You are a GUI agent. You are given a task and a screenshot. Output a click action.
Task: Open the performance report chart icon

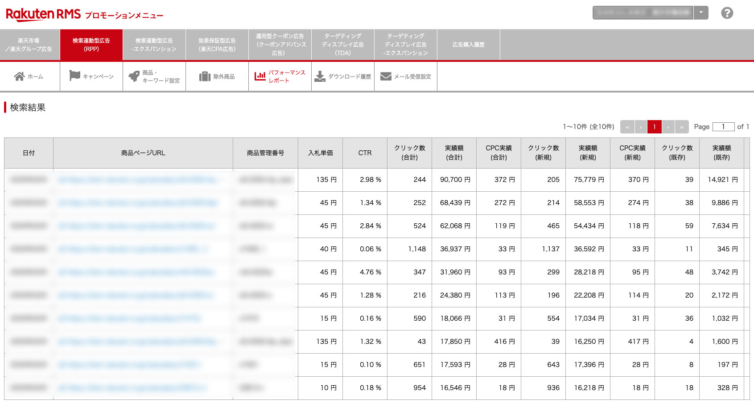tap(260, 77)
